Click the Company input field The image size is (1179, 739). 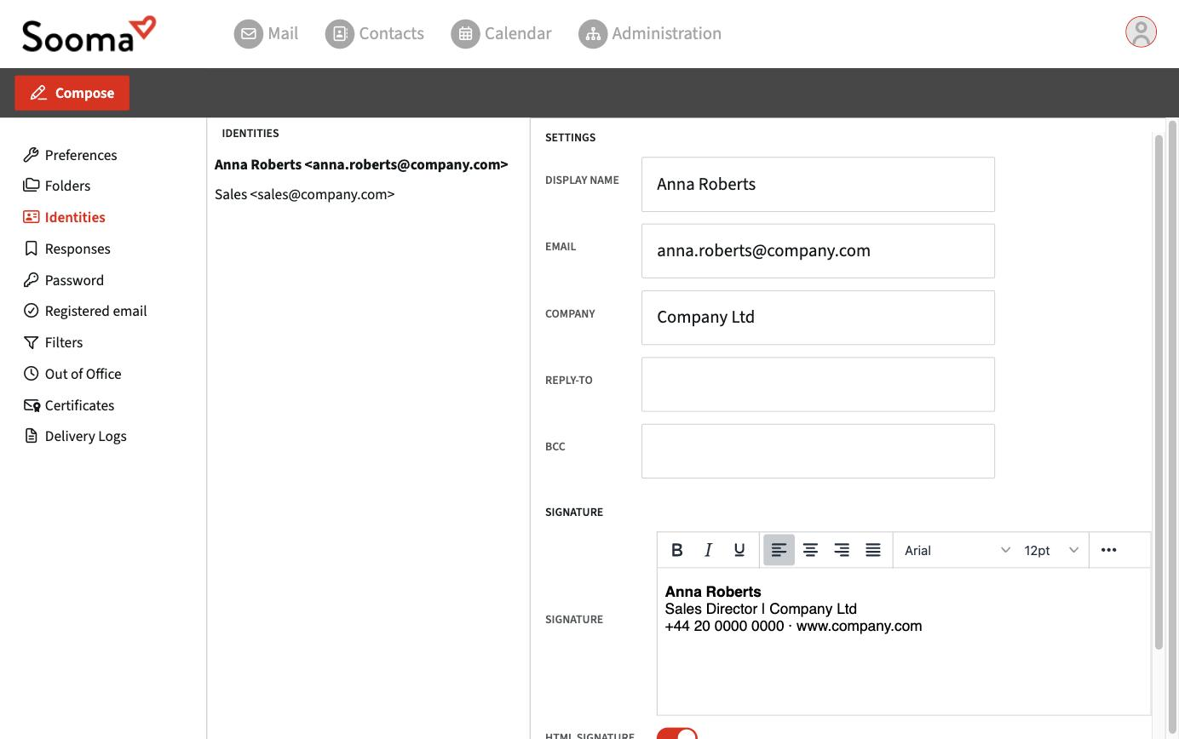pyautogui.click(x=818, y=318)
